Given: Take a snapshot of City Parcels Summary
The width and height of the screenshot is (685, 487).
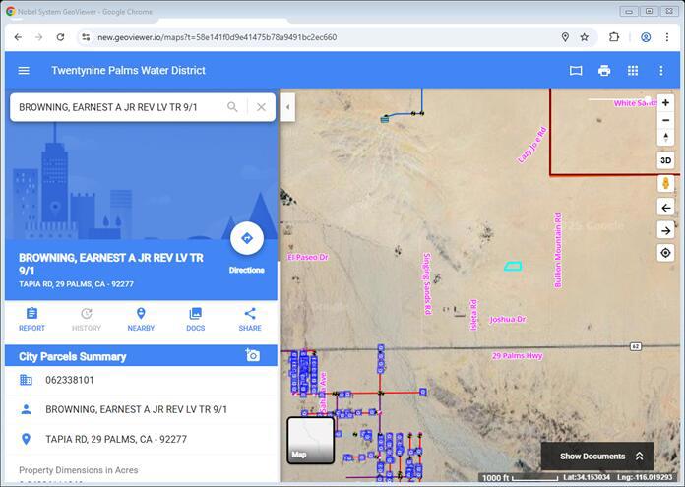Looking at the screenshot, I should [253, 356].
